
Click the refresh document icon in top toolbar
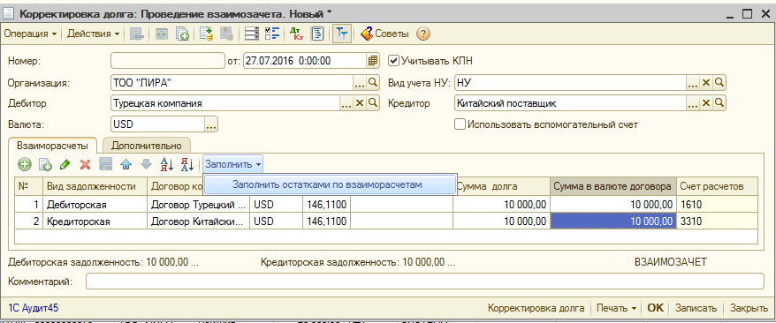point(162,34)
